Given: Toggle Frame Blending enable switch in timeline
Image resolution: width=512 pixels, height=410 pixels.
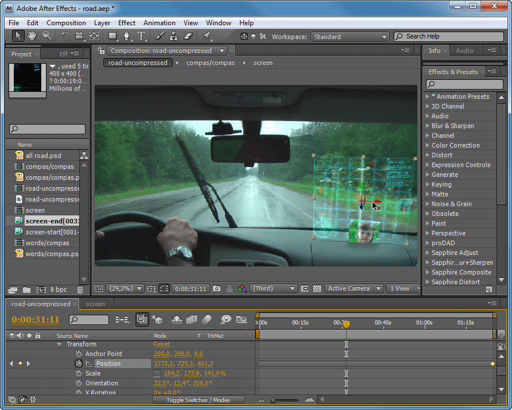Looking at the screenshot, I should pos(192,319).
